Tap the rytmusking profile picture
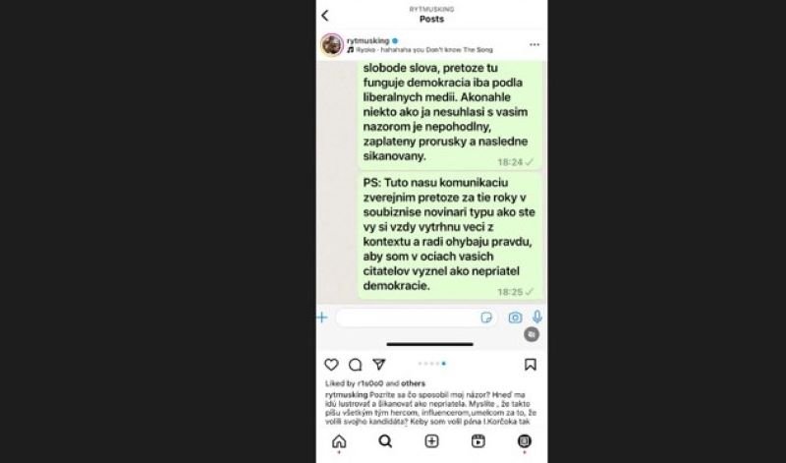786x463 pixels. (332, 44)
